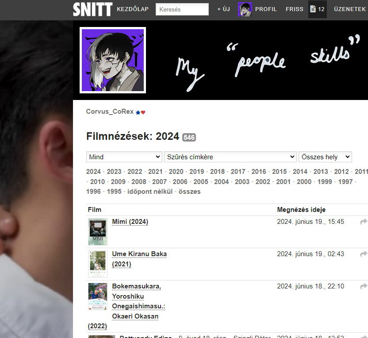368x338 pixels.
Task: Click the SNITT logo
Action: (93, 9)
